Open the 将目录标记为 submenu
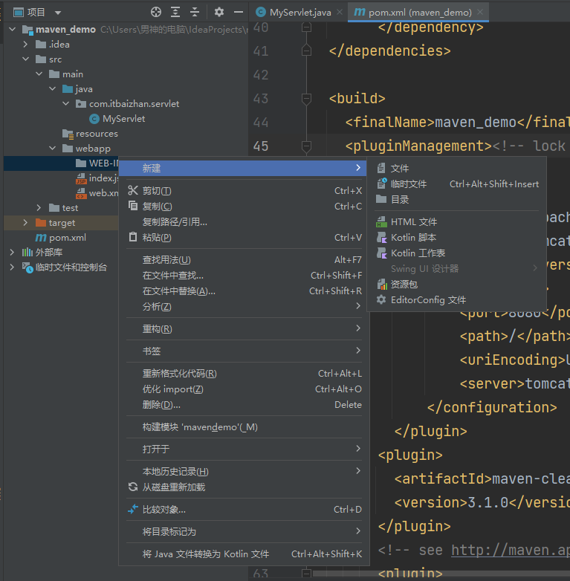 pos(244,532)
